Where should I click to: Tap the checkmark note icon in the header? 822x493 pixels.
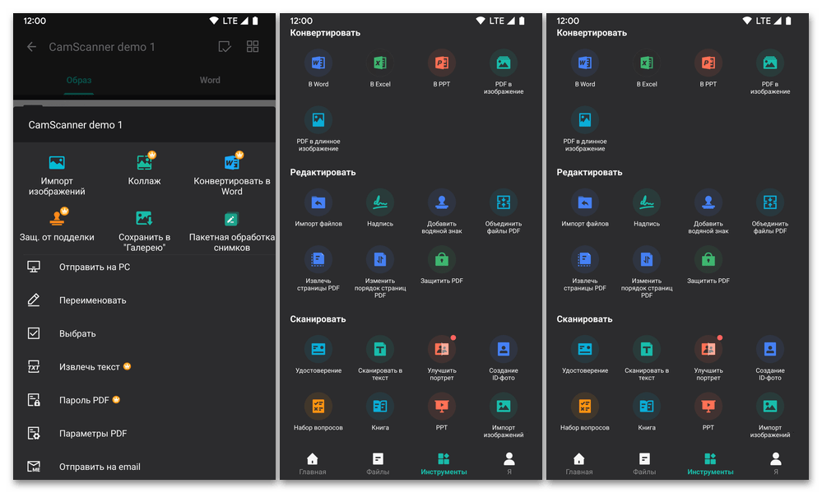[x=224, y=47]
